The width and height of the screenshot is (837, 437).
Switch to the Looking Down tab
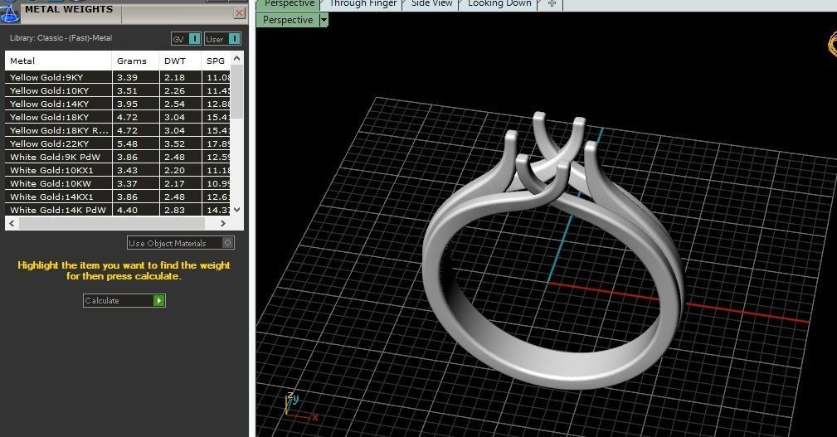499,4
